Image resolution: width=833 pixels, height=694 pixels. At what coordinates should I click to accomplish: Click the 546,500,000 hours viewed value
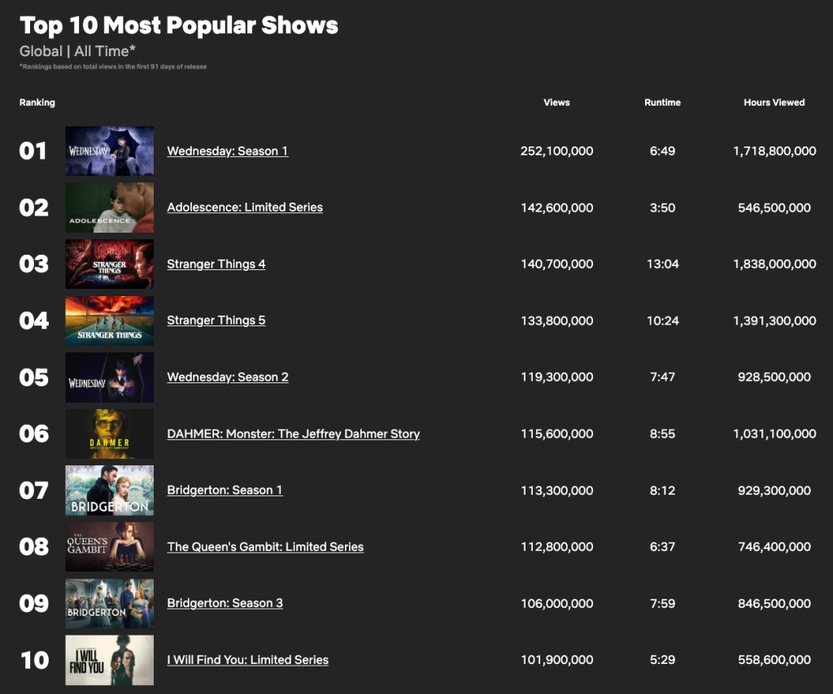point(774,207)
